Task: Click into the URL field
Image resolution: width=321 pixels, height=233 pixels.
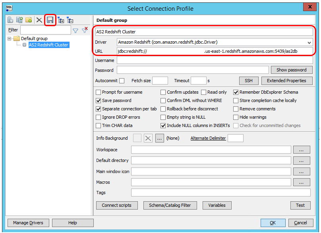Action: click(x=215, y=51)
